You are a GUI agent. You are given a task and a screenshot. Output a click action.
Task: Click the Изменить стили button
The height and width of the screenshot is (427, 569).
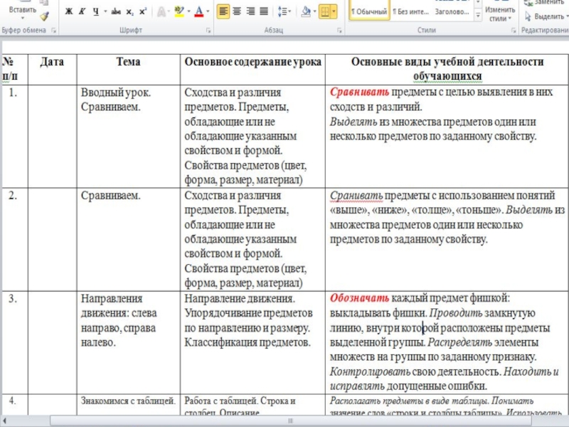(x=500, y=14)
